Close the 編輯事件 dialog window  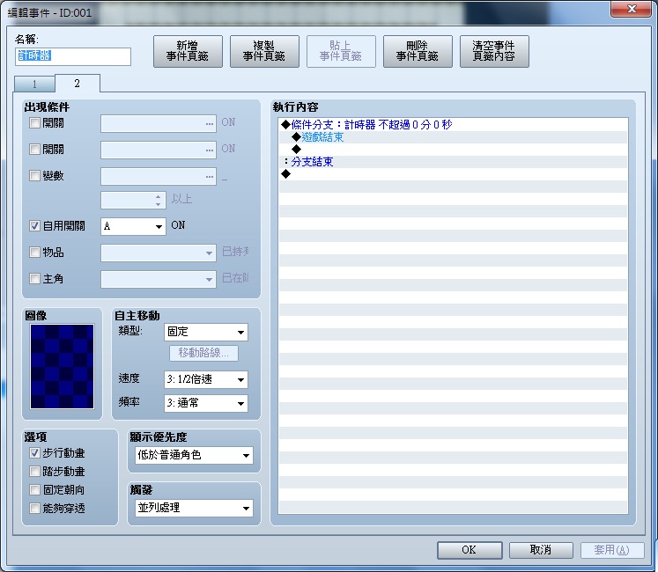click(632, 9)
